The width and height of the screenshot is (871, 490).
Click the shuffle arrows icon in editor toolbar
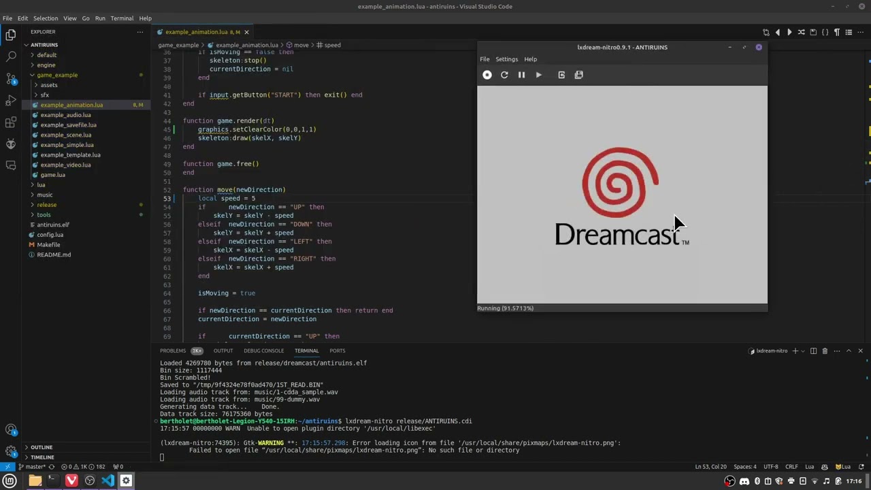pyautogui.click(x=801, y=32)
